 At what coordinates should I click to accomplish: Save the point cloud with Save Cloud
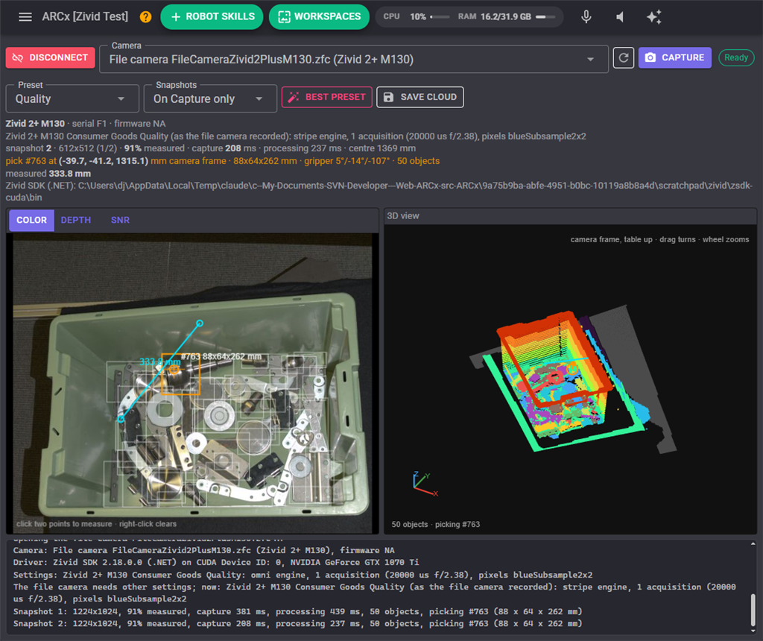(420, 97)
